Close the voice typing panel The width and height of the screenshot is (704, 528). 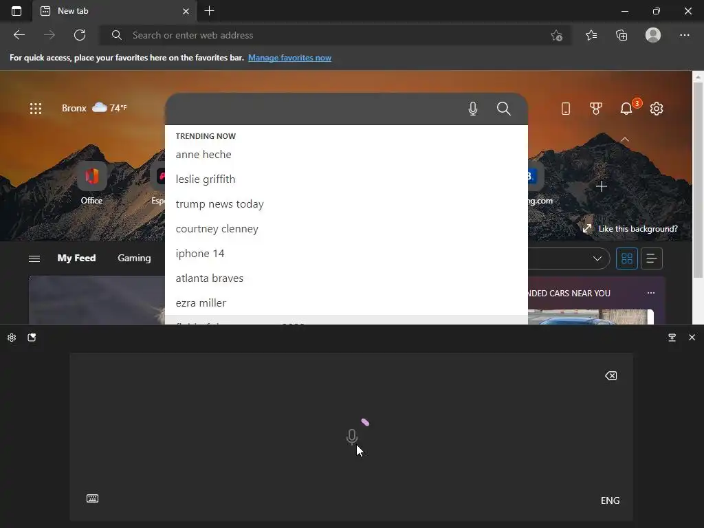click(692, 337)
